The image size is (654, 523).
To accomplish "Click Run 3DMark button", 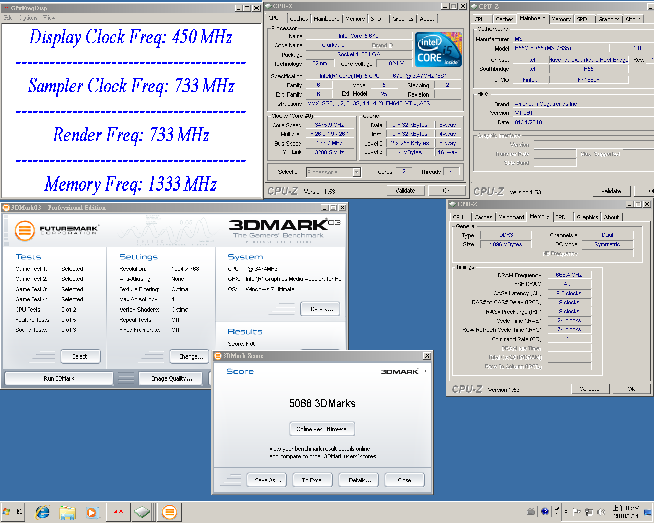I will point(59,378).
